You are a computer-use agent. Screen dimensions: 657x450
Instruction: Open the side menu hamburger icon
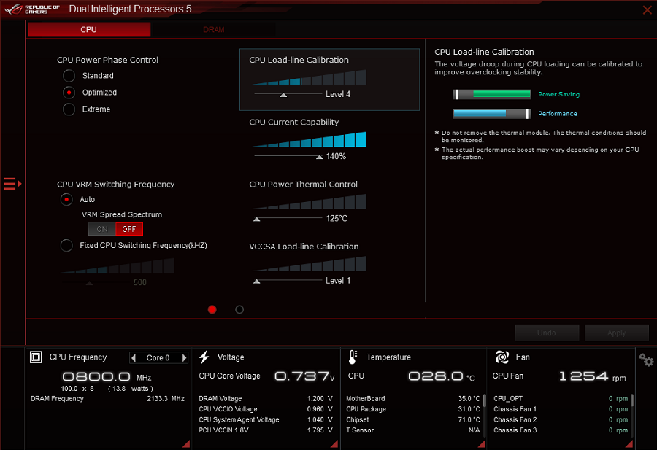[x=12, y=183]
